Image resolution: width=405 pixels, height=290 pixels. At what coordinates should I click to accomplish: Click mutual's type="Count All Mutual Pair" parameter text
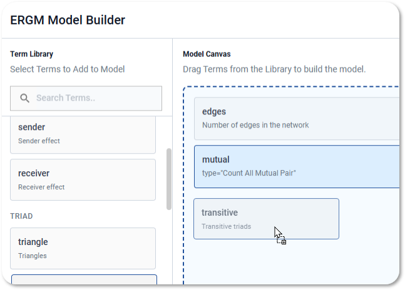pos(249,173)
